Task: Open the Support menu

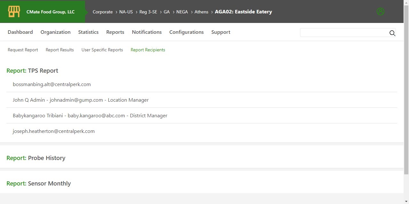Action: 220,32
